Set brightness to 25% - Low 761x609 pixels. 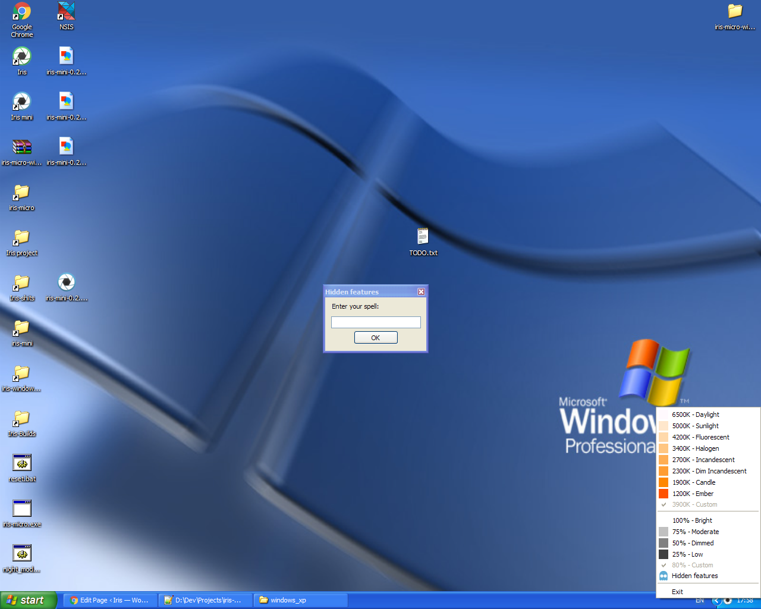(x=707, y=554)
